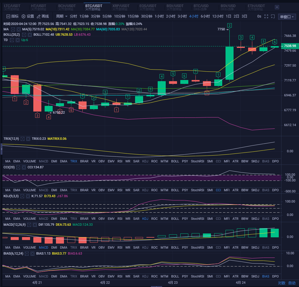Click the fullscreen chart icon

coord(266,16)
